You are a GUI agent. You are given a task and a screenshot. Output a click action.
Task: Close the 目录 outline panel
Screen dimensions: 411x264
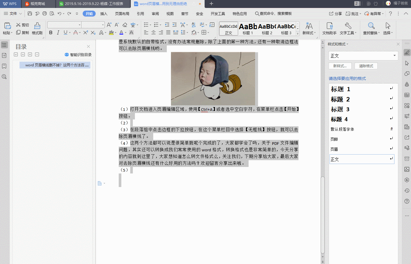pyautogui.click(x=88, y=47)
